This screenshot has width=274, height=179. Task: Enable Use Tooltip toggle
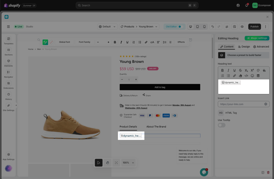pos(222,125)
